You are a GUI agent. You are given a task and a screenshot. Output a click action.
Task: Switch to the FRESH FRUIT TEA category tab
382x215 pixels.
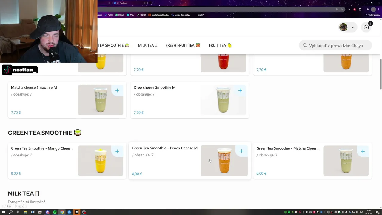click(x=183, y=45)
